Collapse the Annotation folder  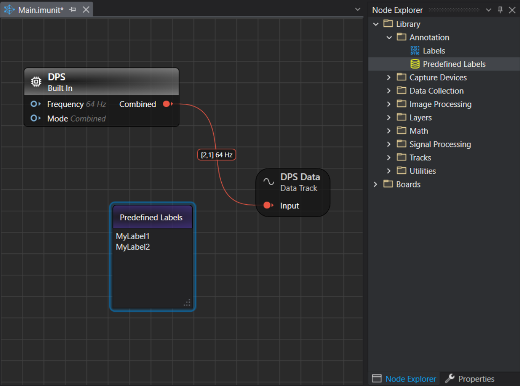tap(389, 37)
